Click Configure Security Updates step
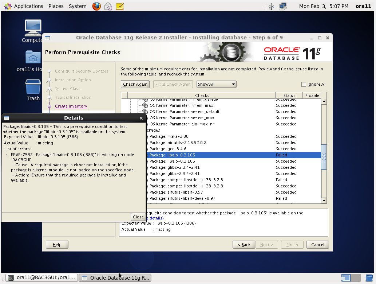This screenshot has height=284, width=376. click(82, 71)
